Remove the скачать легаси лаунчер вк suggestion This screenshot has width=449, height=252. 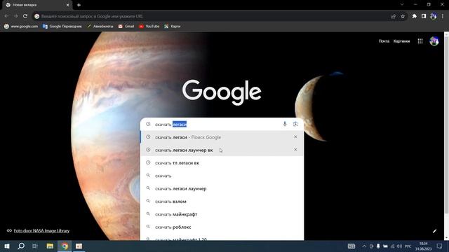[x=295, y=150]
